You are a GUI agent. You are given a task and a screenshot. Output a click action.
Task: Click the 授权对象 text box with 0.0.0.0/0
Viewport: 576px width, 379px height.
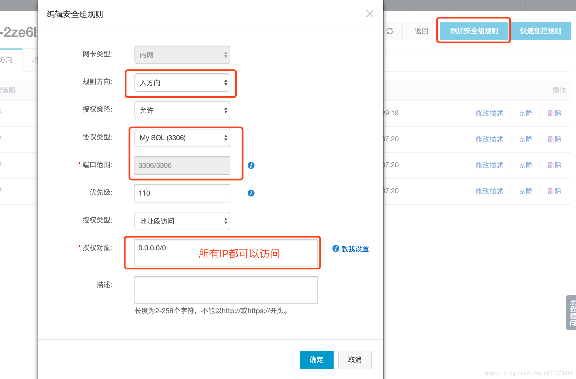click(226, 253)
